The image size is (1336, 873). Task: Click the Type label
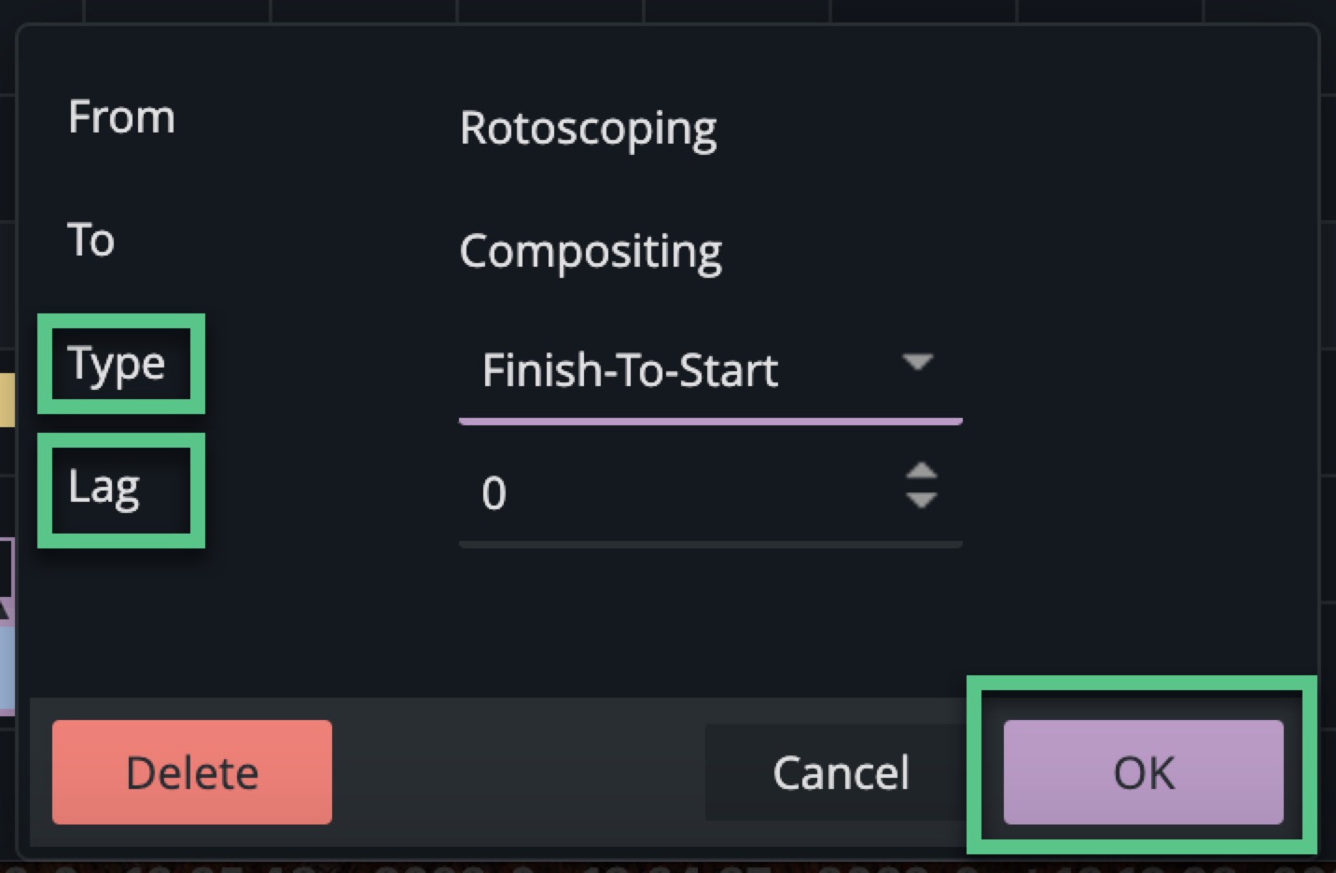click(x=118, y=364)
